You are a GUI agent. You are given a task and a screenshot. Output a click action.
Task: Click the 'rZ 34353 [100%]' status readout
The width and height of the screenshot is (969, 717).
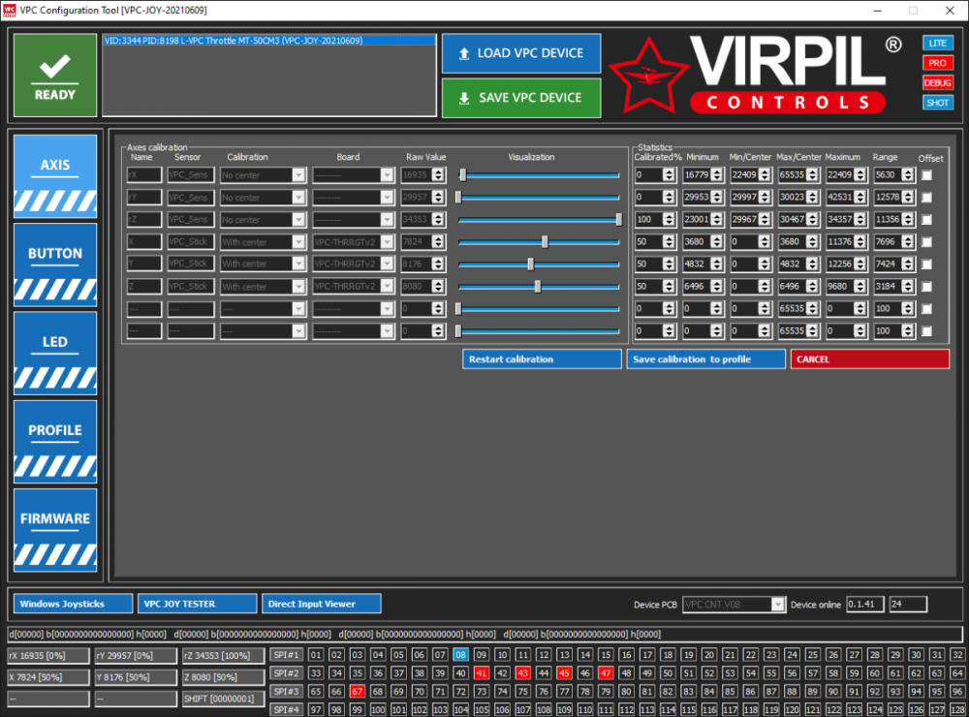(223, 655)
